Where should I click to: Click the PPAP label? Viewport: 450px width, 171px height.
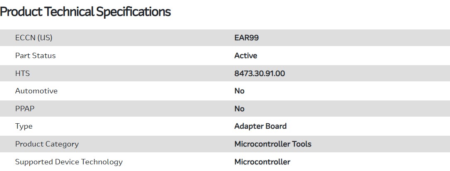[25, 109]
